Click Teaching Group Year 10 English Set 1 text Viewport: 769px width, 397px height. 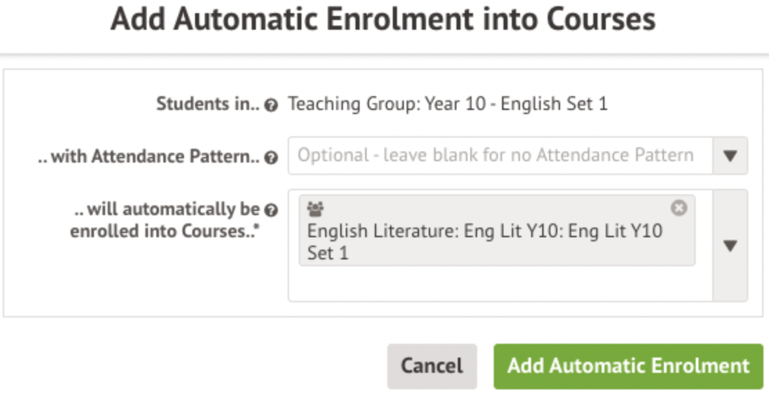[x=447, y=105]
